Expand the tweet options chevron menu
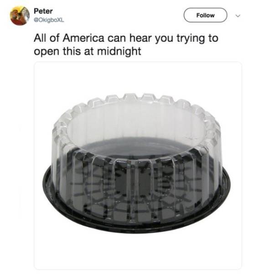Image resolution: width=254 pixels, height=274 pixels. (238, 16)
